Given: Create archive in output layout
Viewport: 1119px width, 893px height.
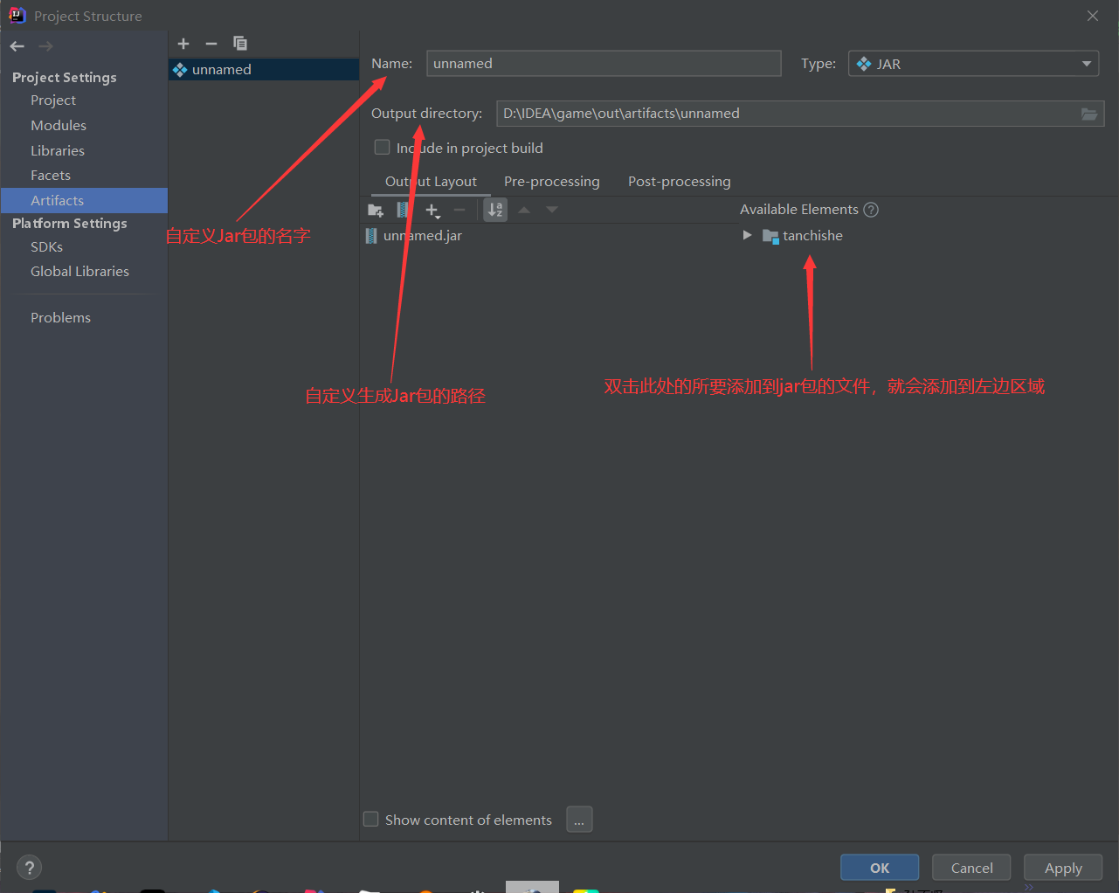Looking at the screenshot, I should click(403, 210).
